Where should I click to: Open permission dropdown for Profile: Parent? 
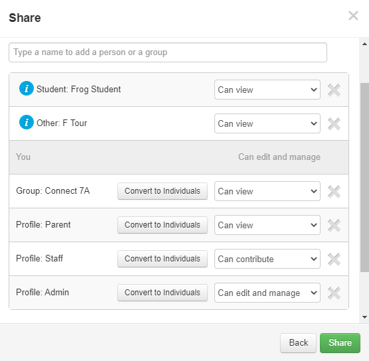pyautogui.click(x=267, y=225)
